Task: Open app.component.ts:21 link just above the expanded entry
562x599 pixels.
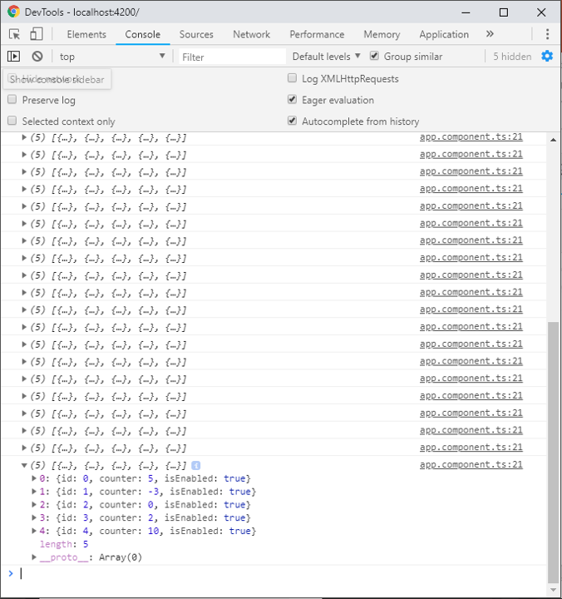Action: click(471, 448)
